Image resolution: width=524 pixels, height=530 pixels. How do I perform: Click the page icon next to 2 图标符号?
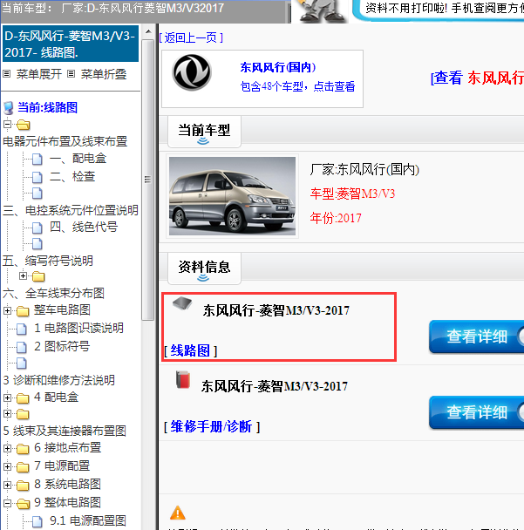point(22,346)
